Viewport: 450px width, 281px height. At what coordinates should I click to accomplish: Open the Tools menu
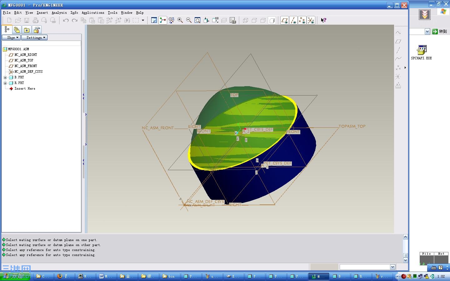coord(113,13)
